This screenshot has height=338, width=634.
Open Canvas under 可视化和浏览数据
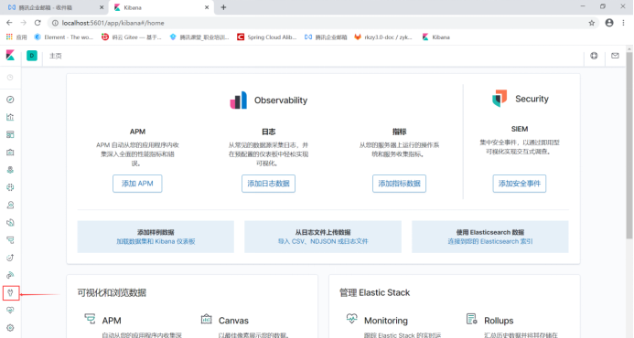point(233,321)
